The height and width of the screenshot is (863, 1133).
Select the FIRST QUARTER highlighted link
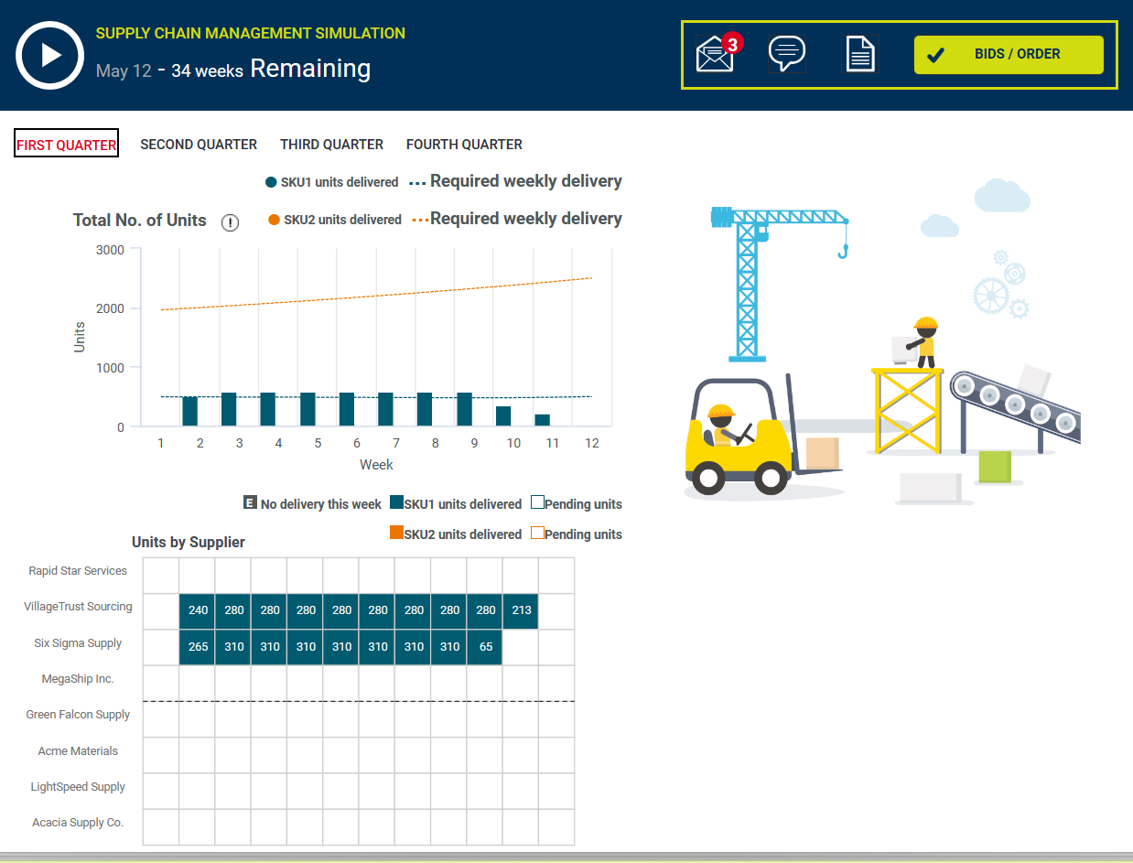tap(66, 143)
